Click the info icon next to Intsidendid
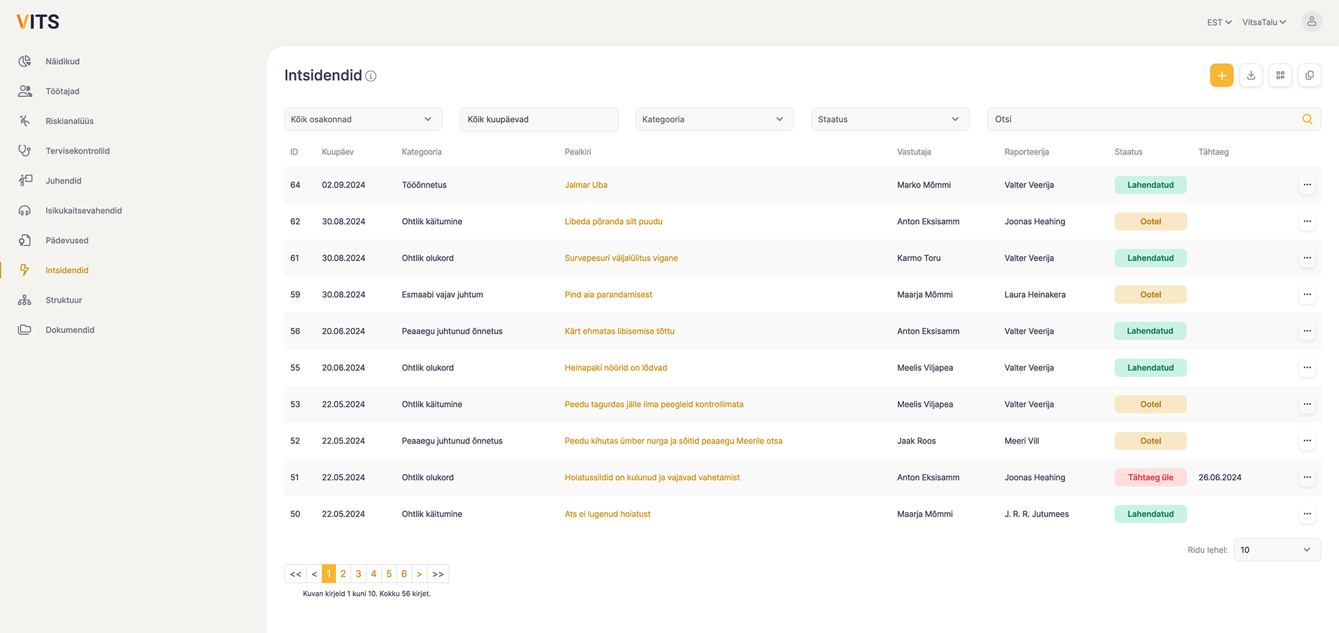Image resolution: width=1339 pixels, height=633 pixels. [371, 76]
